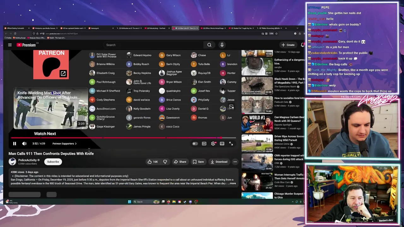Play the Knife-Wielding Man Shot Watch Next video
The image size is (404, 227).
click(x=51, y=108)
